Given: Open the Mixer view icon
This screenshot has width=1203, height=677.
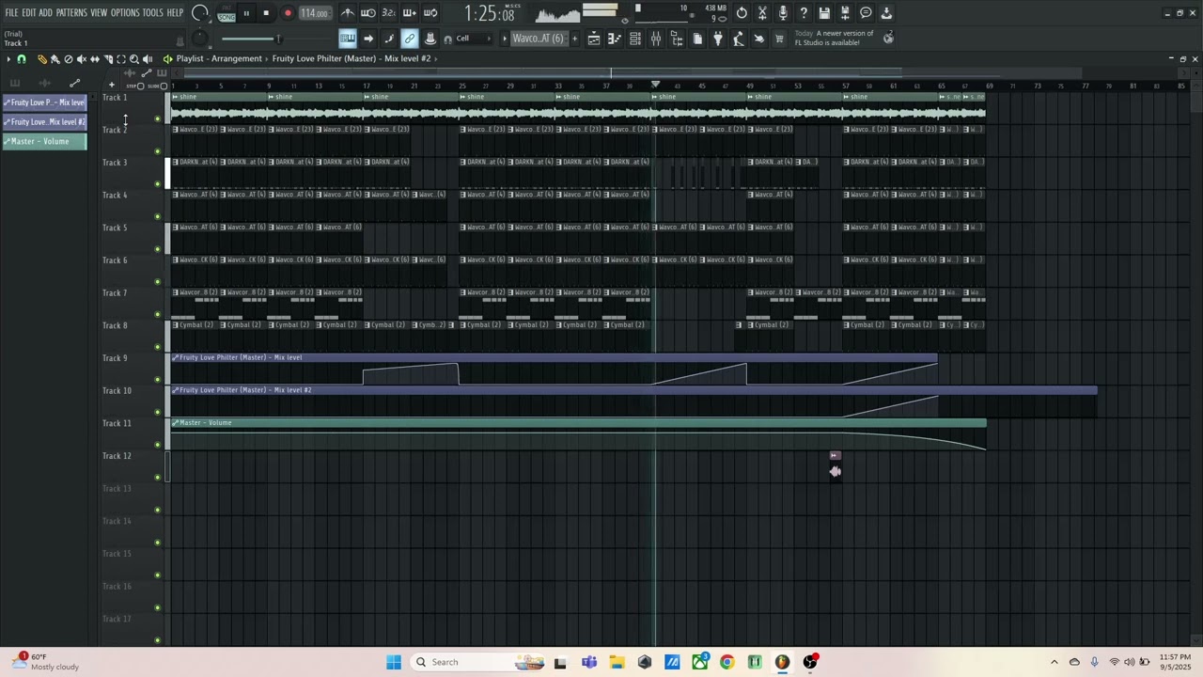Looking at the screenshot, I should point(656,39).
